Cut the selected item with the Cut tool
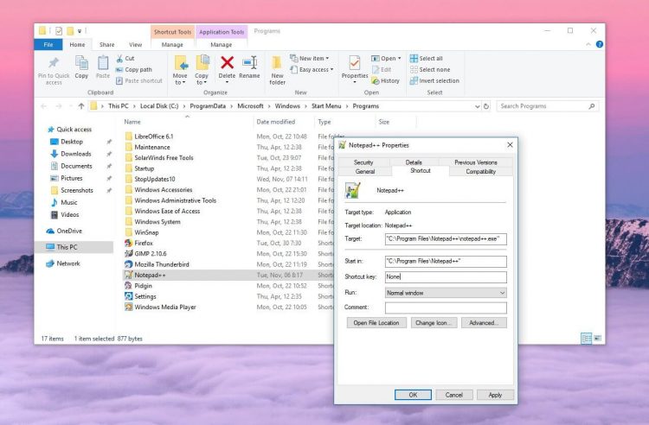 [125, 59]
